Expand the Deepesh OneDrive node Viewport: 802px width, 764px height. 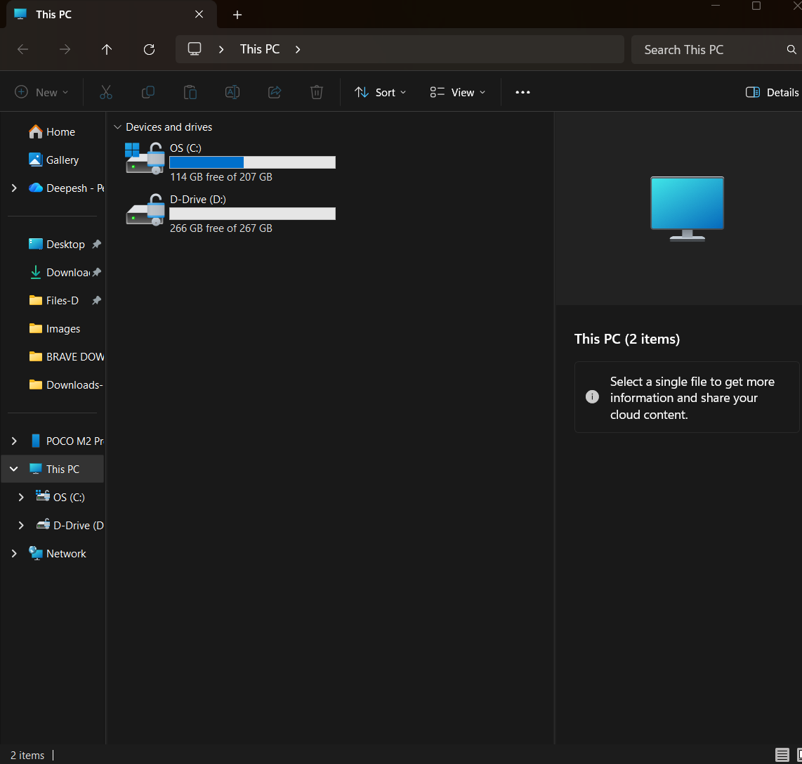[x=14, y=188]
